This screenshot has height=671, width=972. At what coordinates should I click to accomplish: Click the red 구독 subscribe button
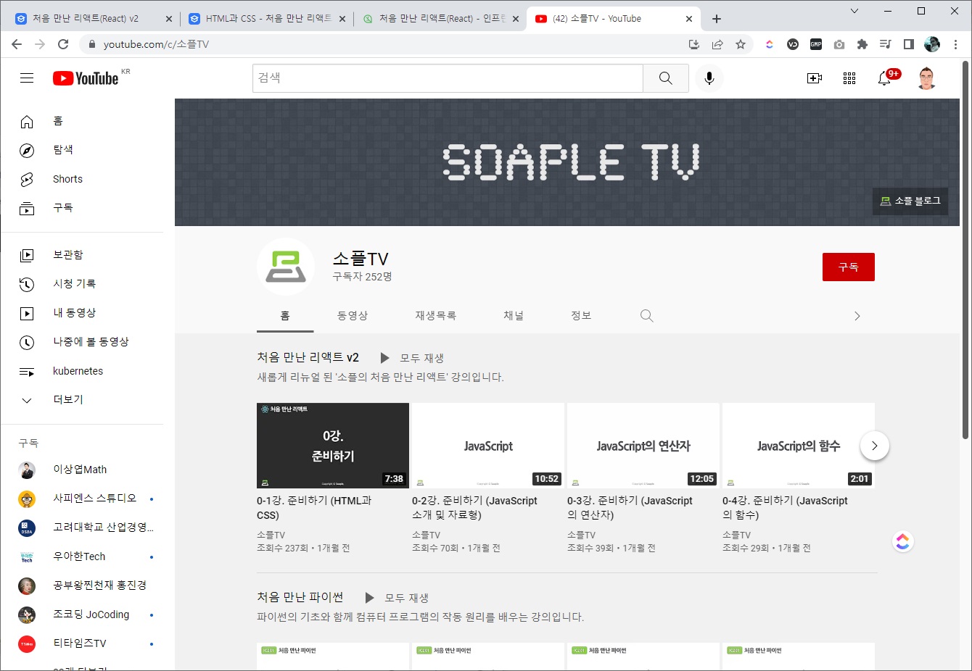(x=849, y=267)
